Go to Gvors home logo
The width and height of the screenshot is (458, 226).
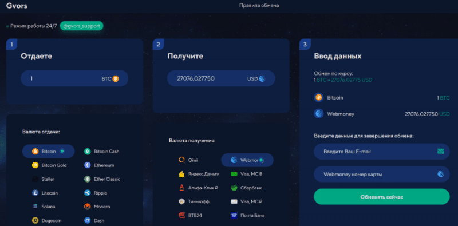tap(17, 6)
